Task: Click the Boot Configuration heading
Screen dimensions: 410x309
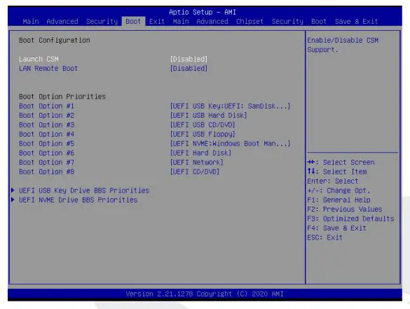Action: pos(55,40)
